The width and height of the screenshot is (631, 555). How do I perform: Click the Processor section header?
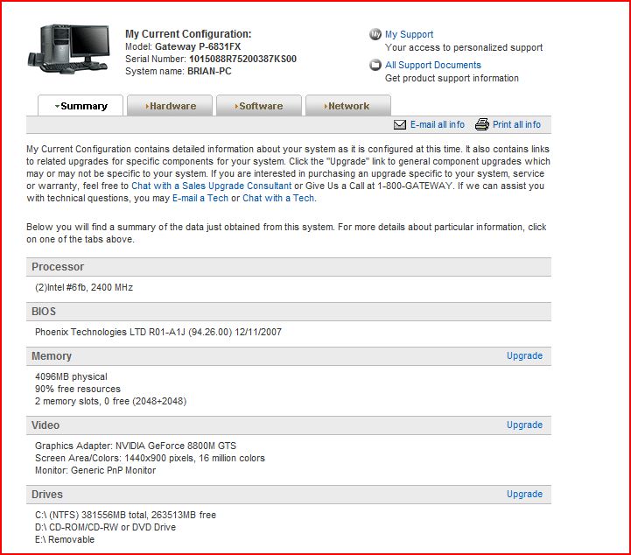[289, 267]
